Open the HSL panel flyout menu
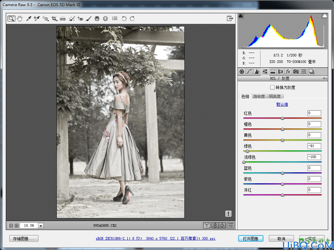 point(325,78)
